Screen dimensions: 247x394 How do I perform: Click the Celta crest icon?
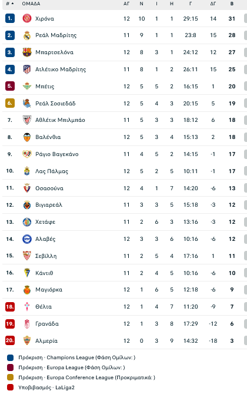tap(27, 307)
